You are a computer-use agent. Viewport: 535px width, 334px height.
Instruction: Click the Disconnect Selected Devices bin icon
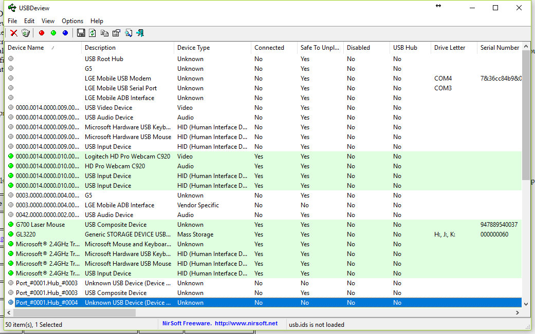(x=26, y=33)
